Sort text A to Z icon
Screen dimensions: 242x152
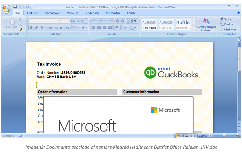[x=129, y=21]
